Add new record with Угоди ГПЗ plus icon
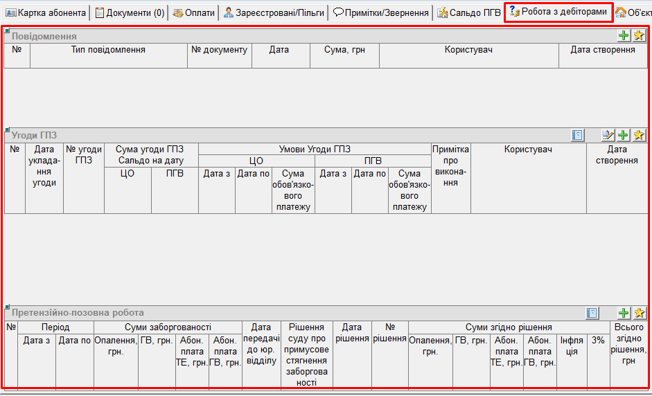652x396 pixels. click(624, 135)
